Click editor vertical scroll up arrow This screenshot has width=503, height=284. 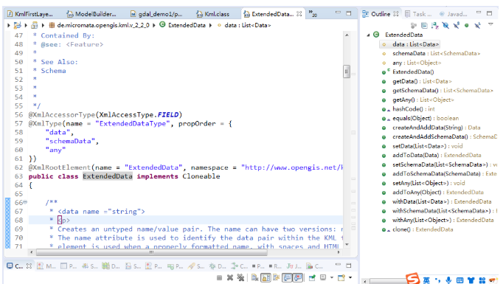pyautogui.click(x=347, y=35)
